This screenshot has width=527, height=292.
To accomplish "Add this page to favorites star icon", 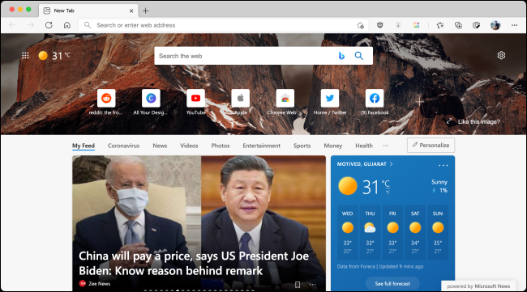I will (360, 25).
